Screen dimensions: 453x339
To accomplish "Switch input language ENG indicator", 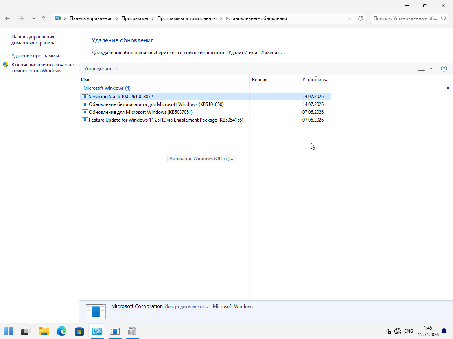I will [409, 331].
